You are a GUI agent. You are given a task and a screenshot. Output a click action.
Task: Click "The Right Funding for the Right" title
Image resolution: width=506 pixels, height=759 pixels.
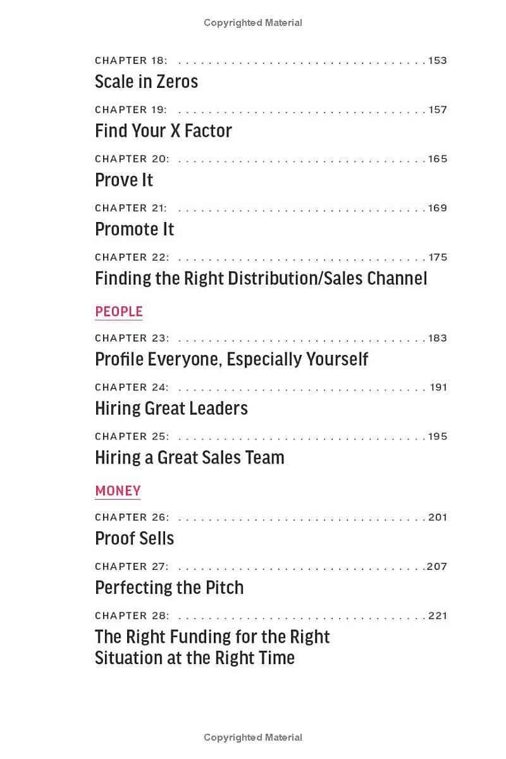pyautogui.click(x=213, y=637)
